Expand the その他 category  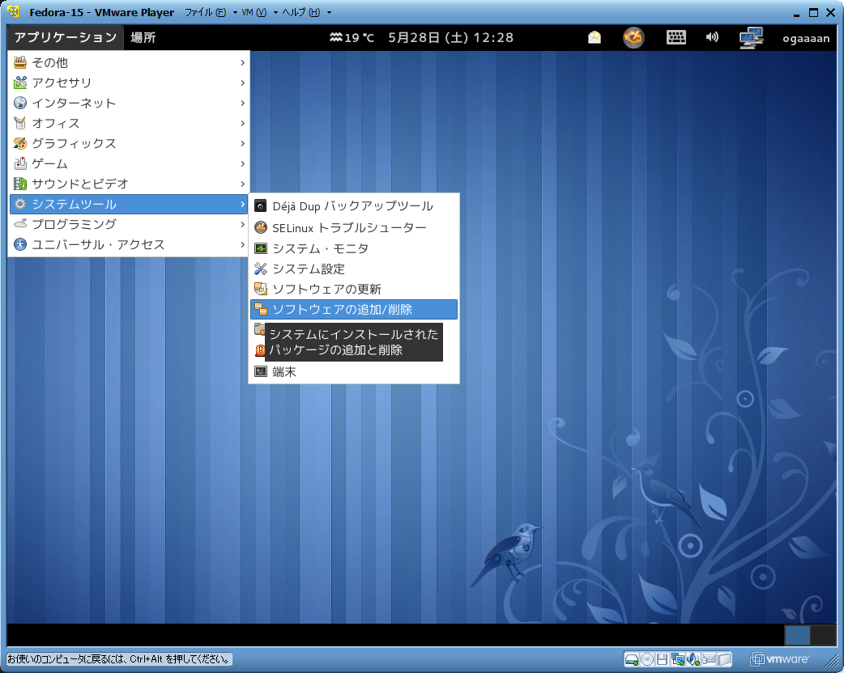pyautogui.click(x=129, y=63)
